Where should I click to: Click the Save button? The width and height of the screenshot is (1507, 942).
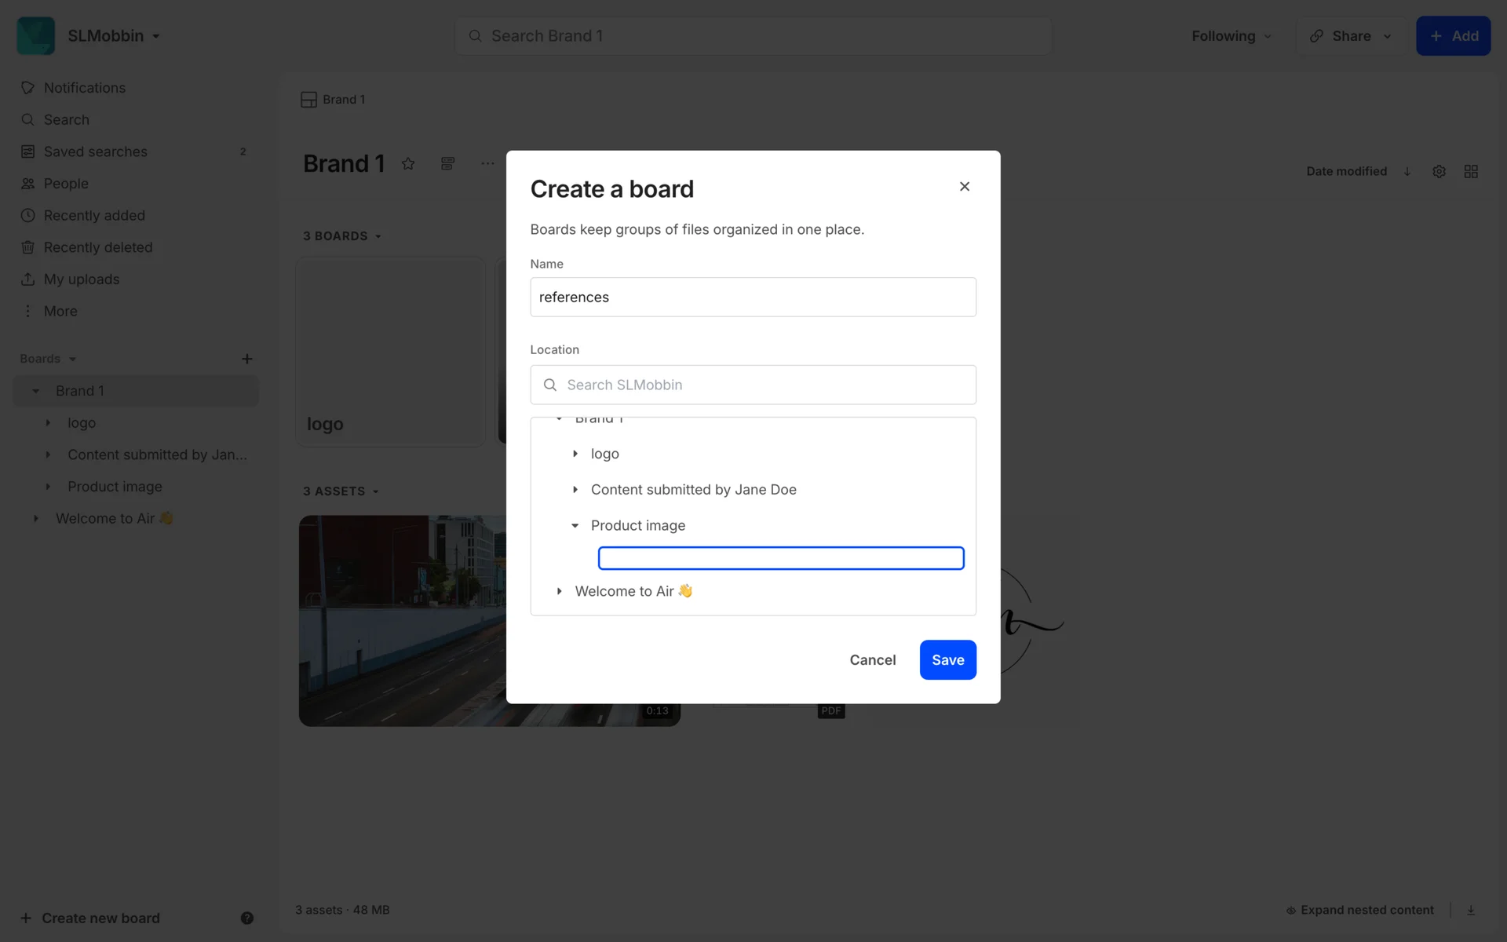tap(947, 659)
